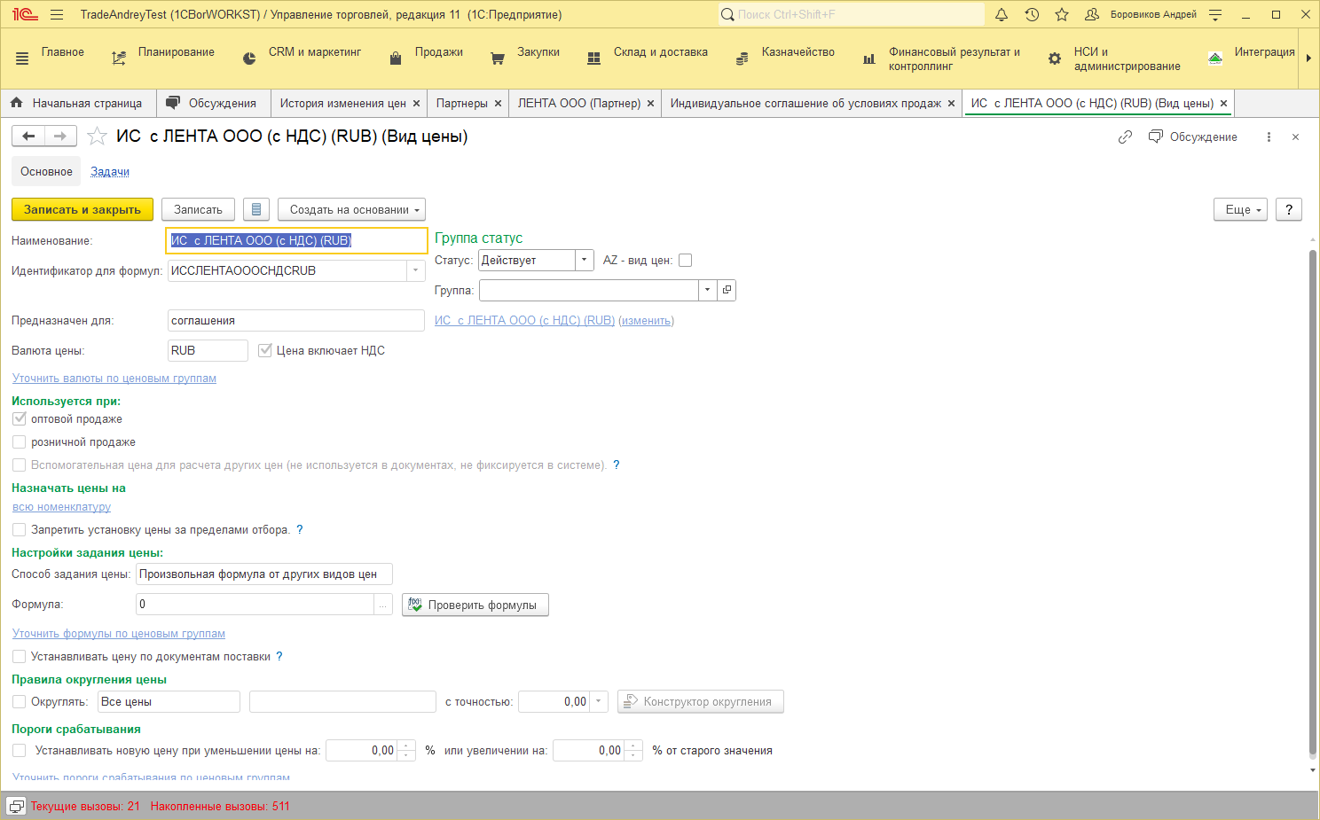Open the Создать на основании dropdown
This screenshot has width=1320, height=820.
coord(351,209)
